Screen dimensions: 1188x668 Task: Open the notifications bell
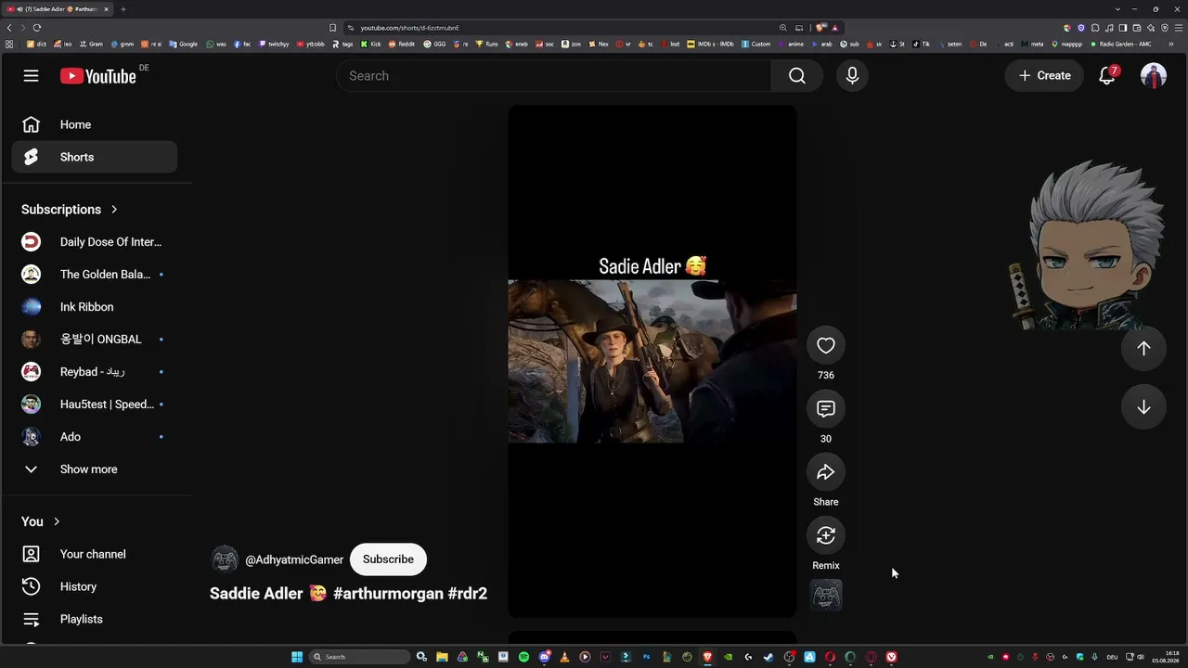1107,76
